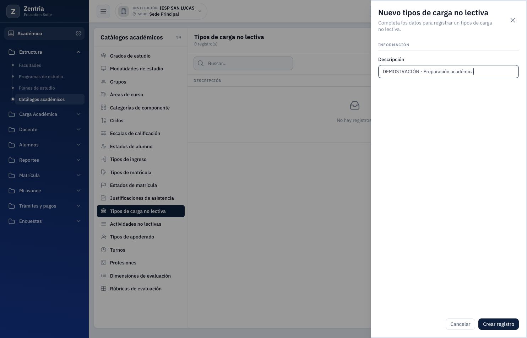Screen dimensions: 527x338
Task: Expand the Matrícula sidebar section
Action: (44, 175)
